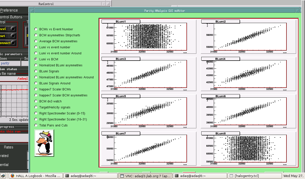Select happex7 Scaler BCM asymmetries option
The height and width of the screenshot is (179, 305).
(36, 95)
